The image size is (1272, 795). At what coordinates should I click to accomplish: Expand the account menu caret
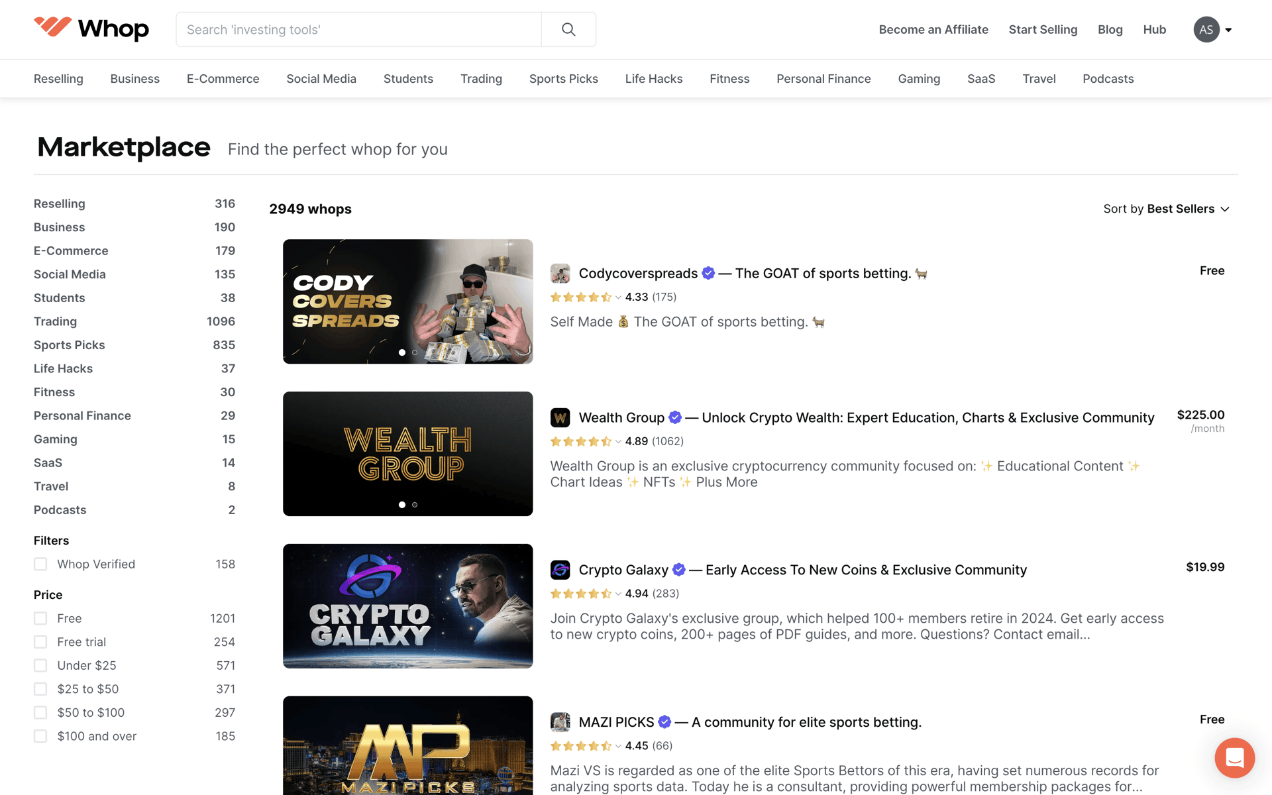pos(1228,30)
